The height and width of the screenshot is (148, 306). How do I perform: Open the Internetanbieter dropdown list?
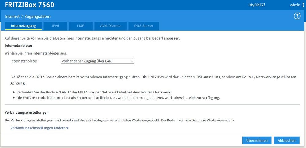click(x=97, y=61)
